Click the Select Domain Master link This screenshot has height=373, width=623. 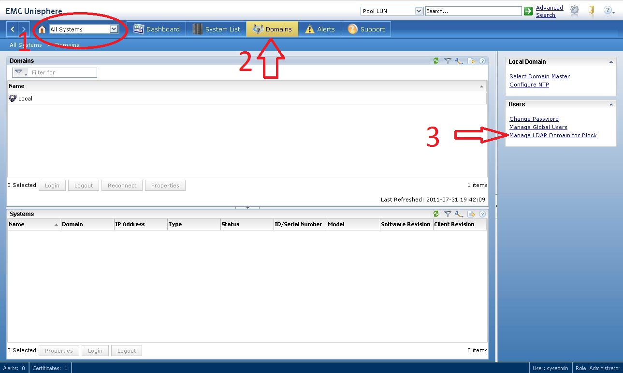(x=539, y=76)
